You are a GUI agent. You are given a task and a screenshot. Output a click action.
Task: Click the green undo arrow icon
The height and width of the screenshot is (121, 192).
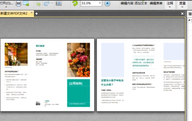pos(38,4)
